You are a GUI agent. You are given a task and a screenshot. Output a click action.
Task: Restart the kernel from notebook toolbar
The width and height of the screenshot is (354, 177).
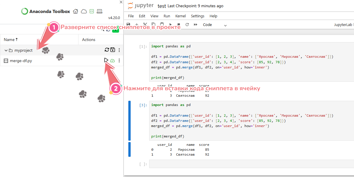click(187, 25)
